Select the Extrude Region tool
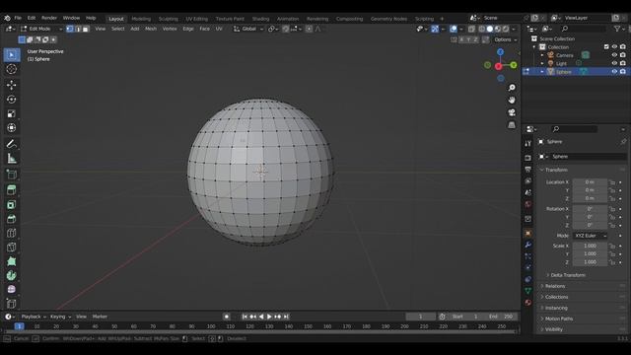 coord(12,190)
